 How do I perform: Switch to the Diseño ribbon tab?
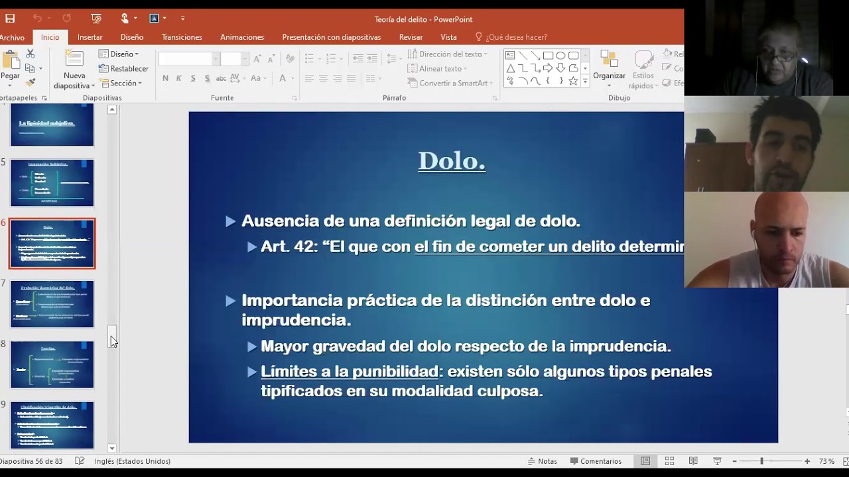click(132, 37)
